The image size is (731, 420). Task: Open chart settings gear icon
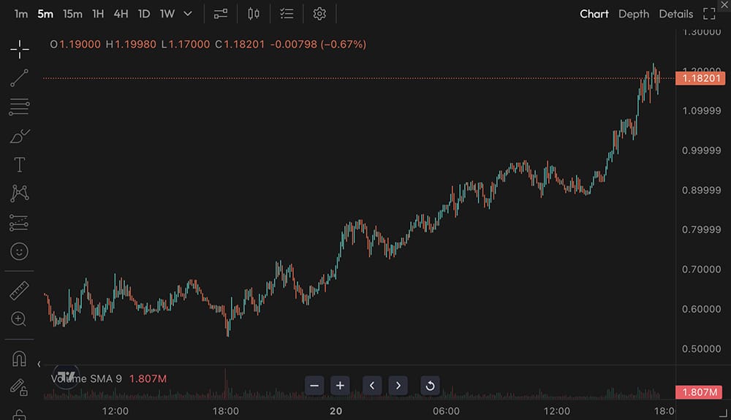[319, 14]
